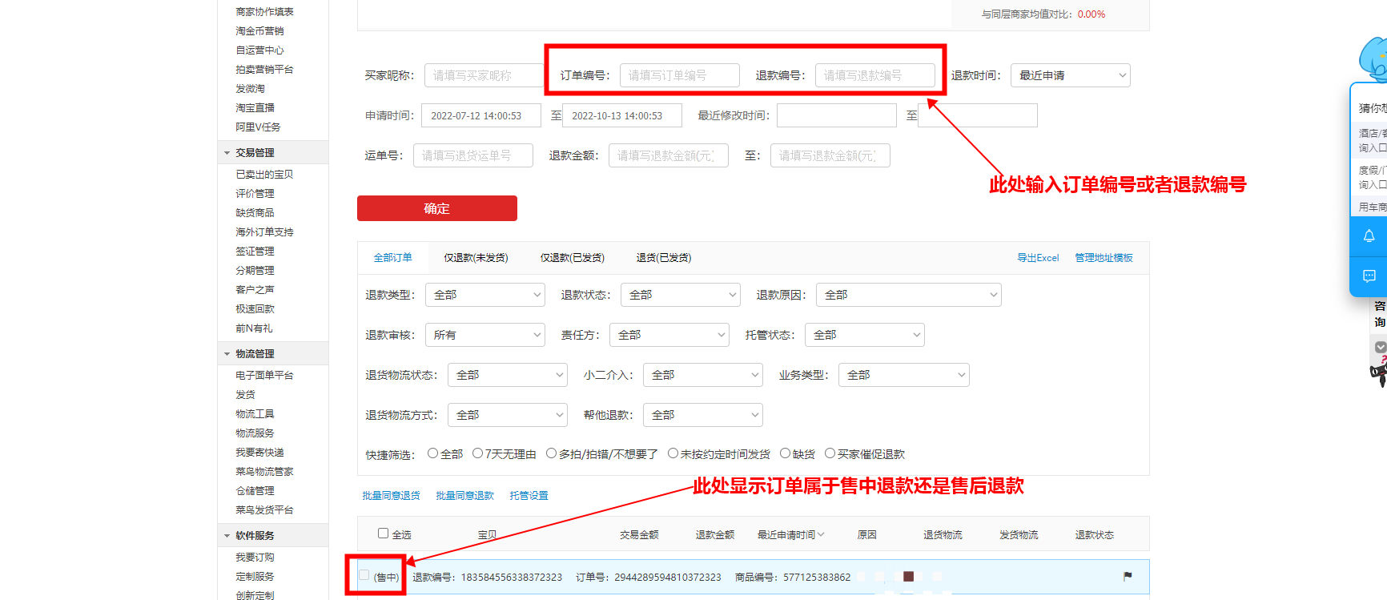Screen dimensions: 1387x600
Task: Select the 7天无理由 radio button
Action: pyautogui.click(x=477, y=453)
